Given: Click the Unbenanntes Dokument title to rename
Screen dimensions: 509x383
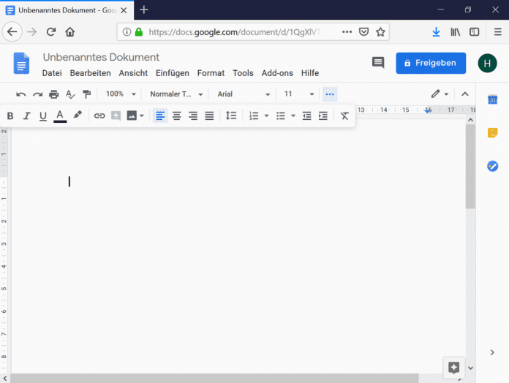Looking at the screenshot, I should [101, 58].
